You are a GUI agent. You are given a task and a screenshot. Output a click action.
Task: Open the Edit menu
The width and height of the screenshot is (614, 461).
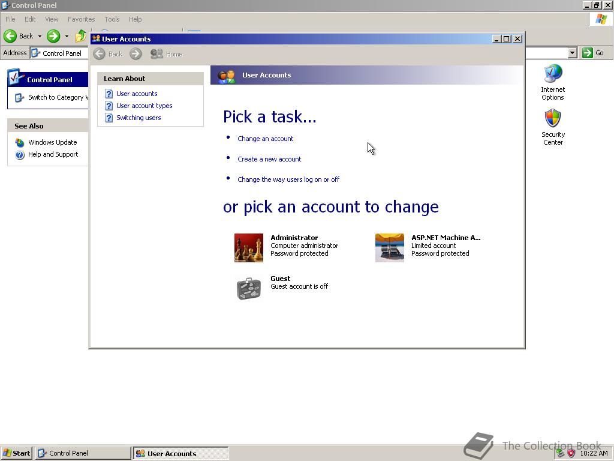pyautogui.click(x=30, y=19)
